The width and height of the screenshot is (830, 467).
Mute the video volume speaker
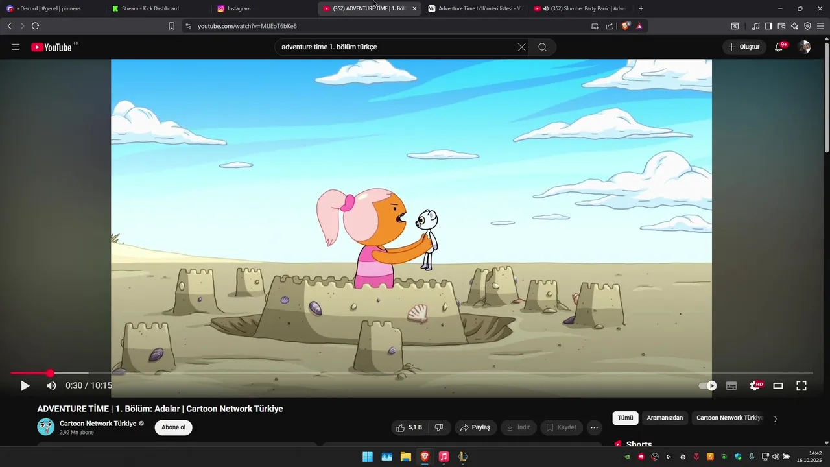click(x=51, y=385)
